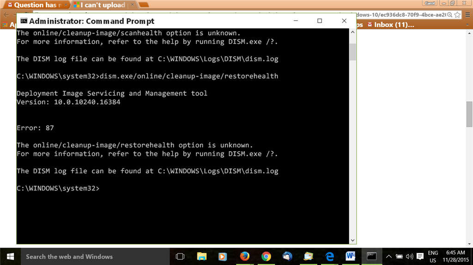Select the Command Prompt taskbar button
Screen dimensions: 473x265
pyautogui.click(x=372, y=257)
